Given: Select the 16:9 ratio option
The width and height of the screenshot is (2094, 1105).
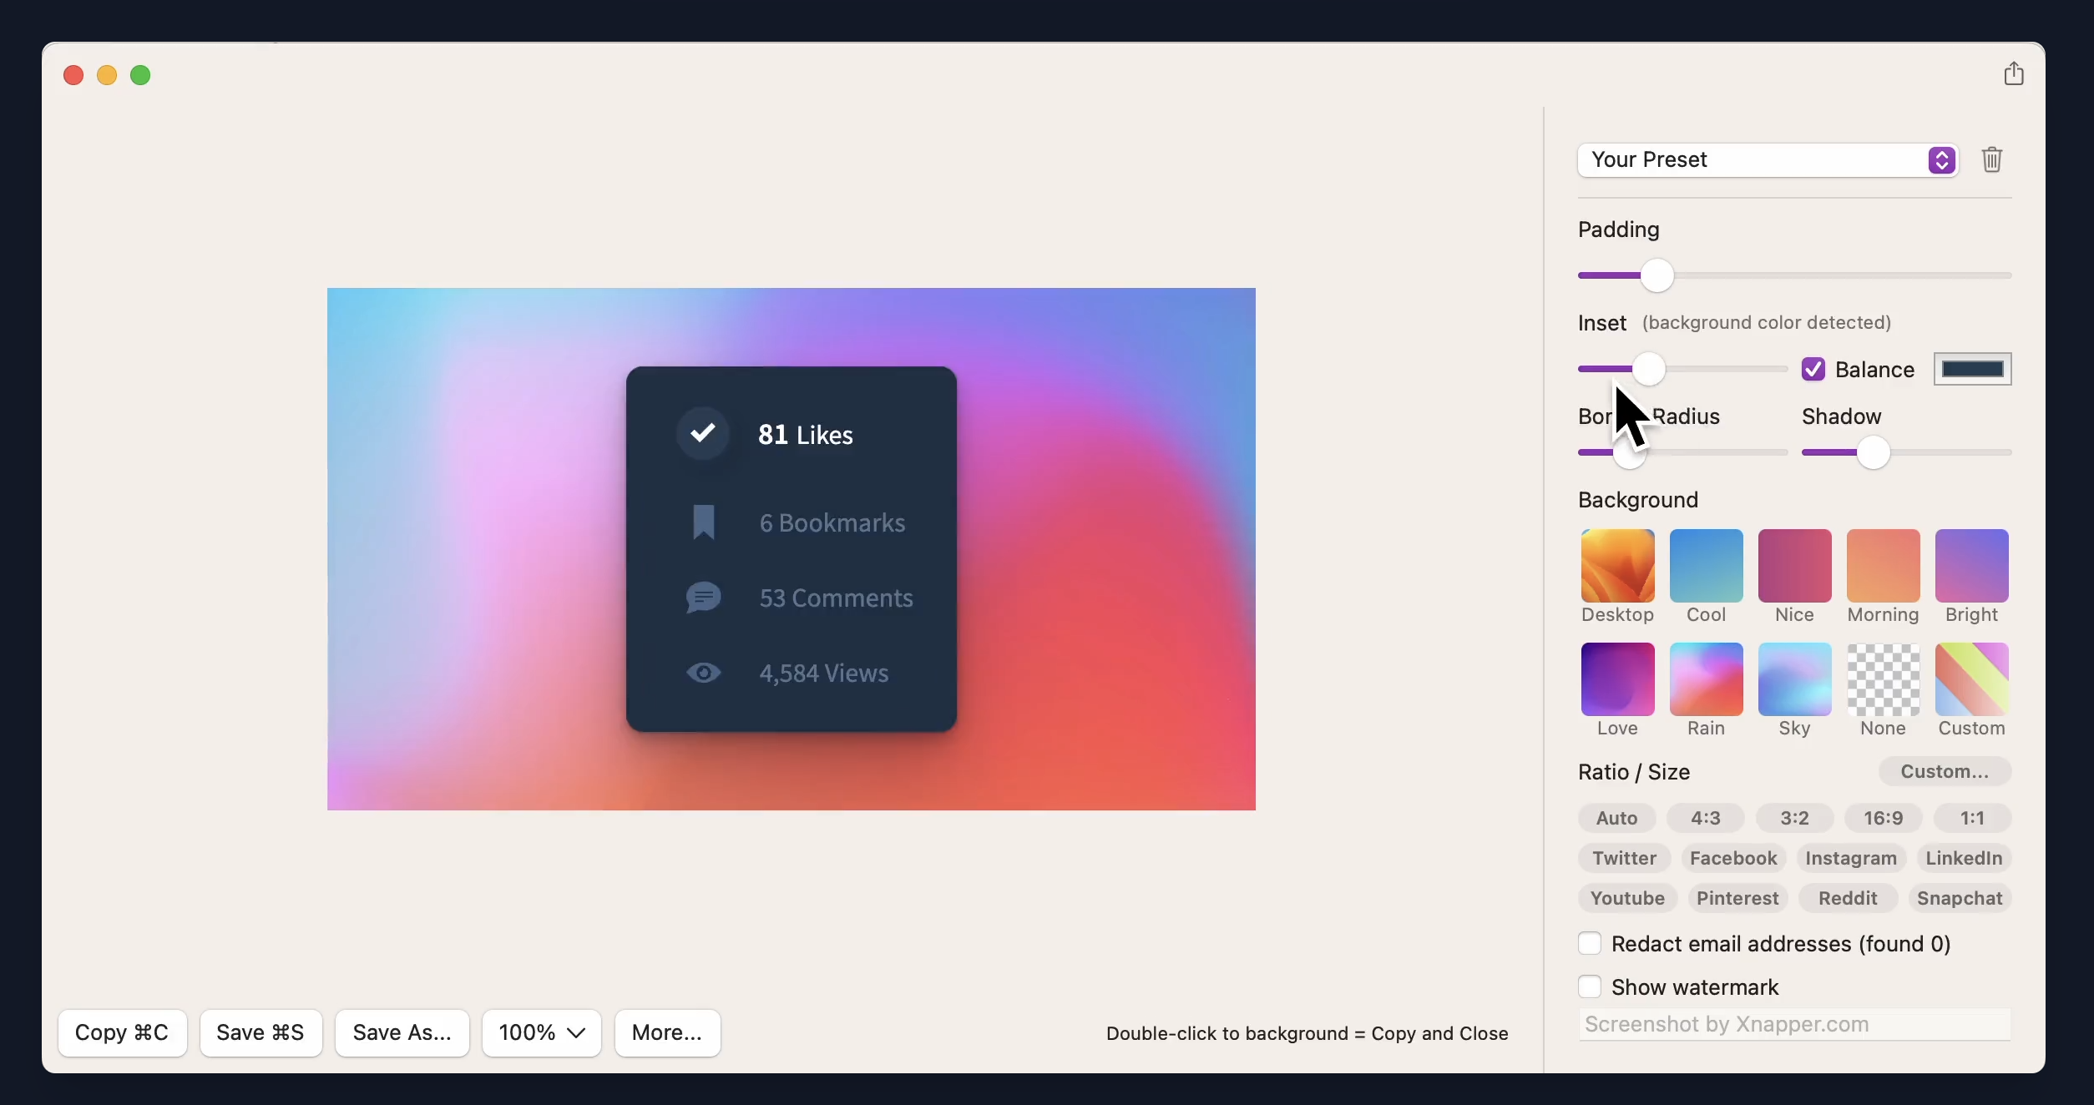Looking at the screenshot, I should pyautogui.click(x=1883, y=818).
